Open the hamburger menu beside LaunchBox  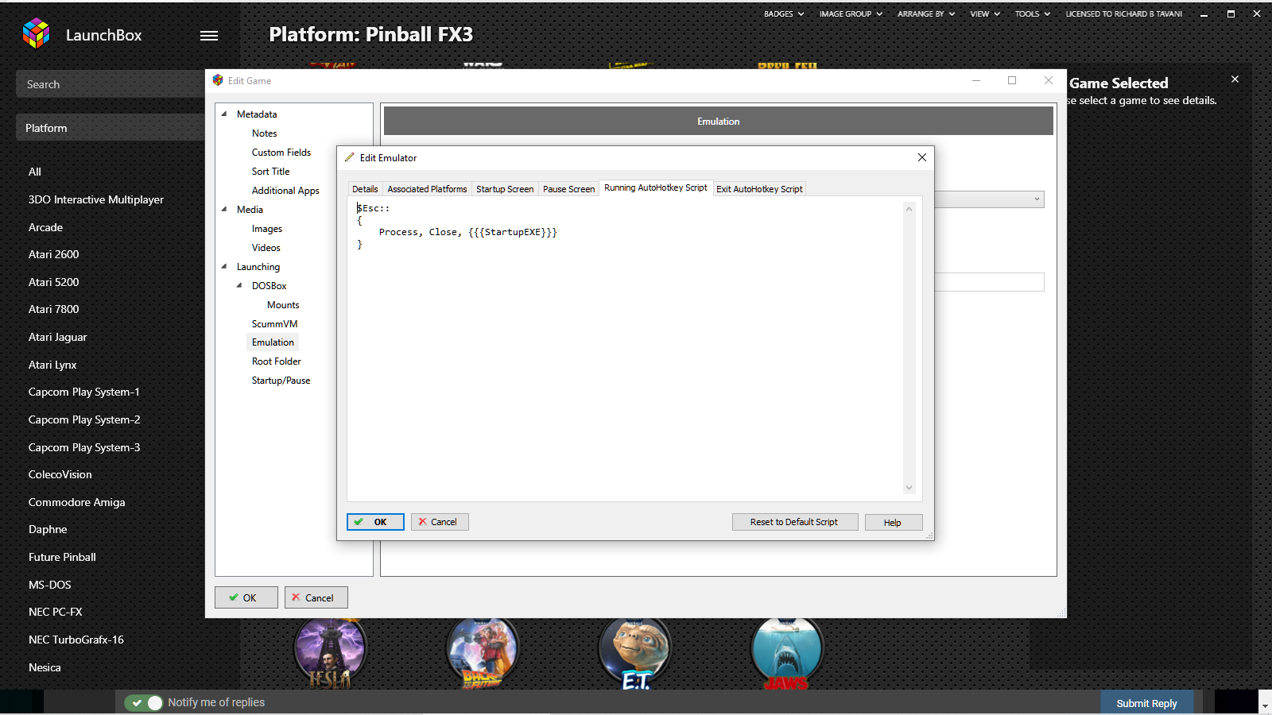pos(209,36)
